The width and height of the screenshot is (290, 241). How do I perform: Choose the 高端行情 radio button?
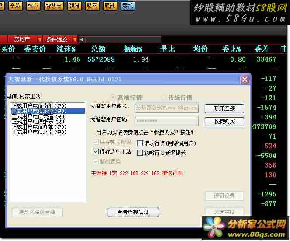[113, 97]
